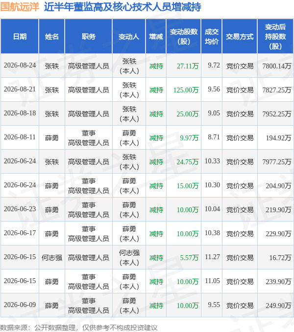Click the 7800.14万 holdings cell
The width and height of the screenshot is (294, 332).
[x=277, y=66]
